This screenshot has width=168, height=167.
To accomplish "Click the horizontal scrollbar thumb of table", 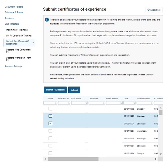I will click(73, 159).
